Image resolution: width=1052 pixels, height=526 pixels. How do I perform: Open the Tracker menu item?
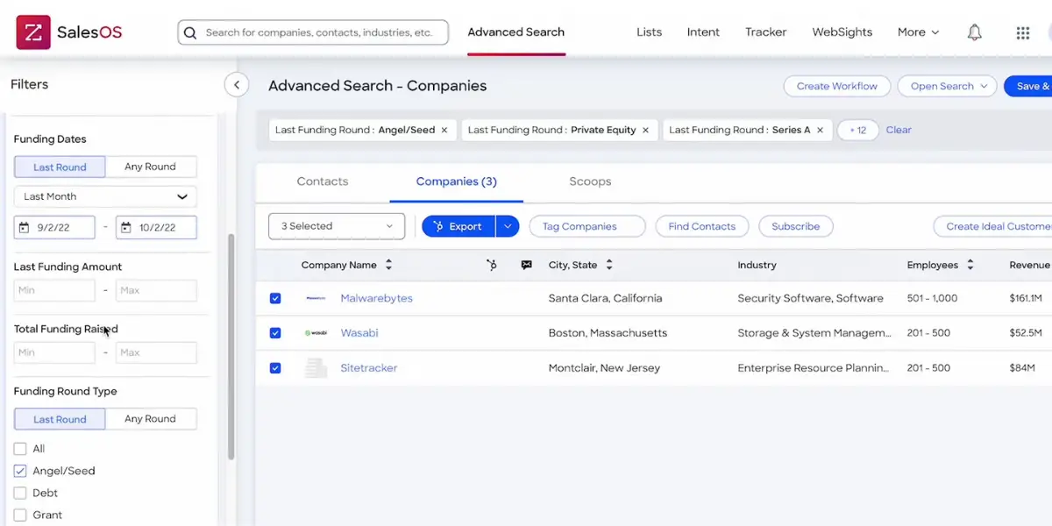[766, 32]
